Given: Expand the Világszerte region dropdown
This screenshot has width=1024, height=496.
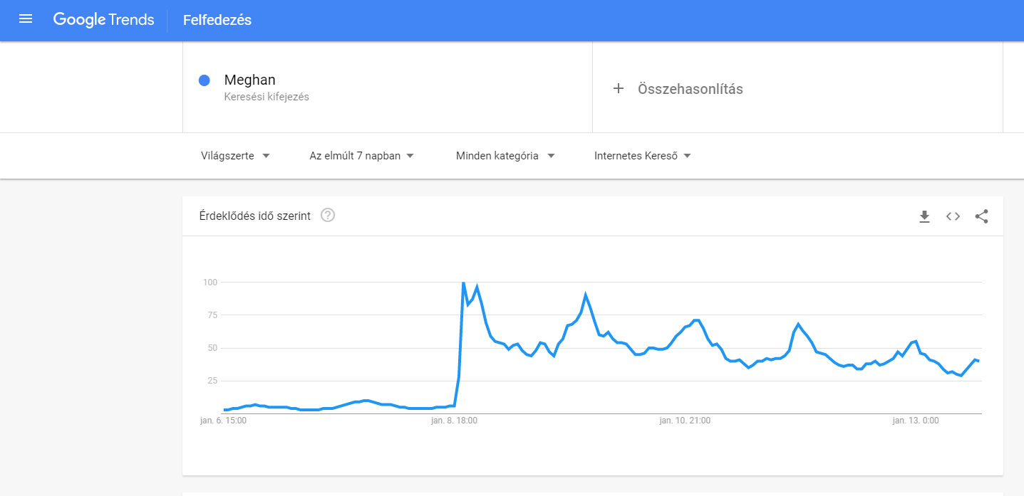Looking at the screenshot, I should coord(236,156).
